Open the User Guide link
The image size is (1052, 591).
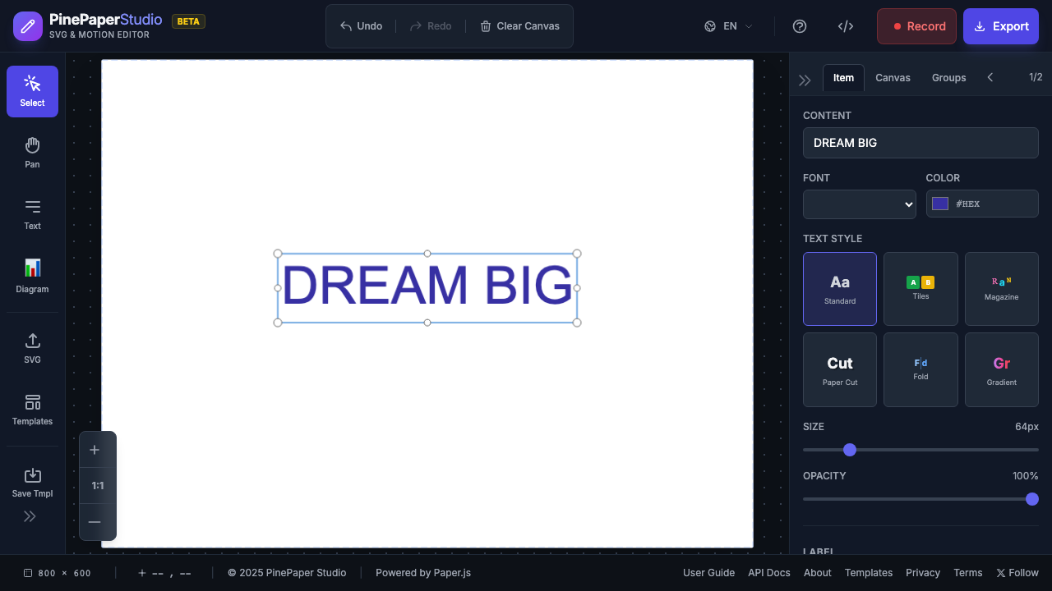[708, 573]
